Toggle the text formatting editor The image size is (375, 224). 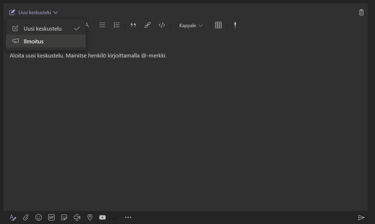pyautogui.click(x=13, y=218)
